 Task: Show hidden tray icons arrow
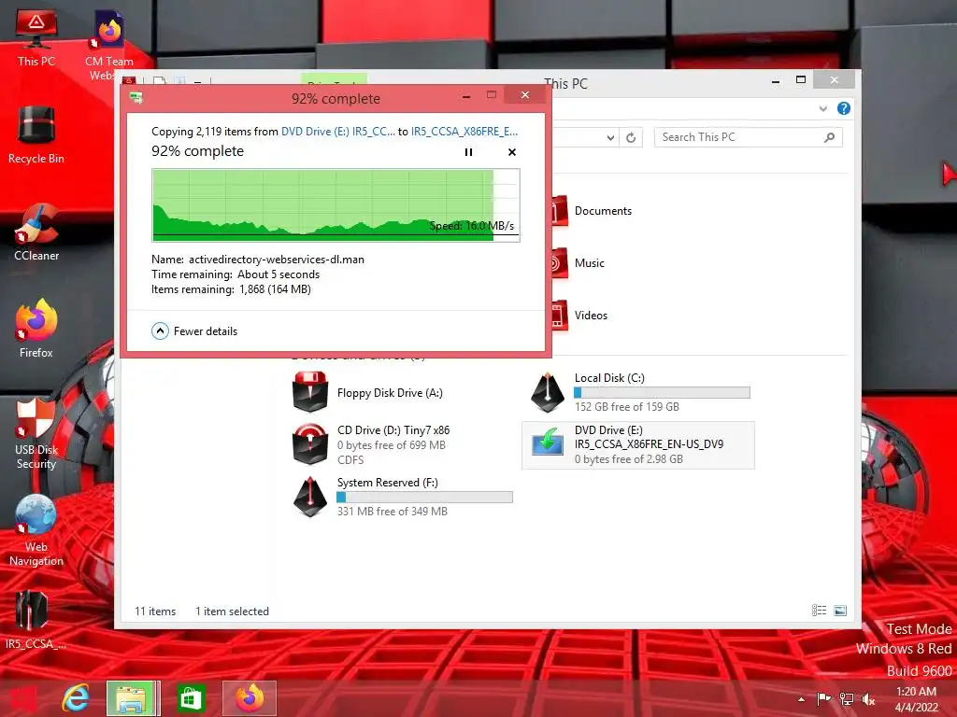801,699
